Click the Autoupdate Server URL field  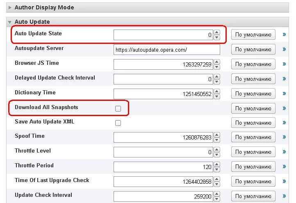pyautogui.click(x=166, y=50)
